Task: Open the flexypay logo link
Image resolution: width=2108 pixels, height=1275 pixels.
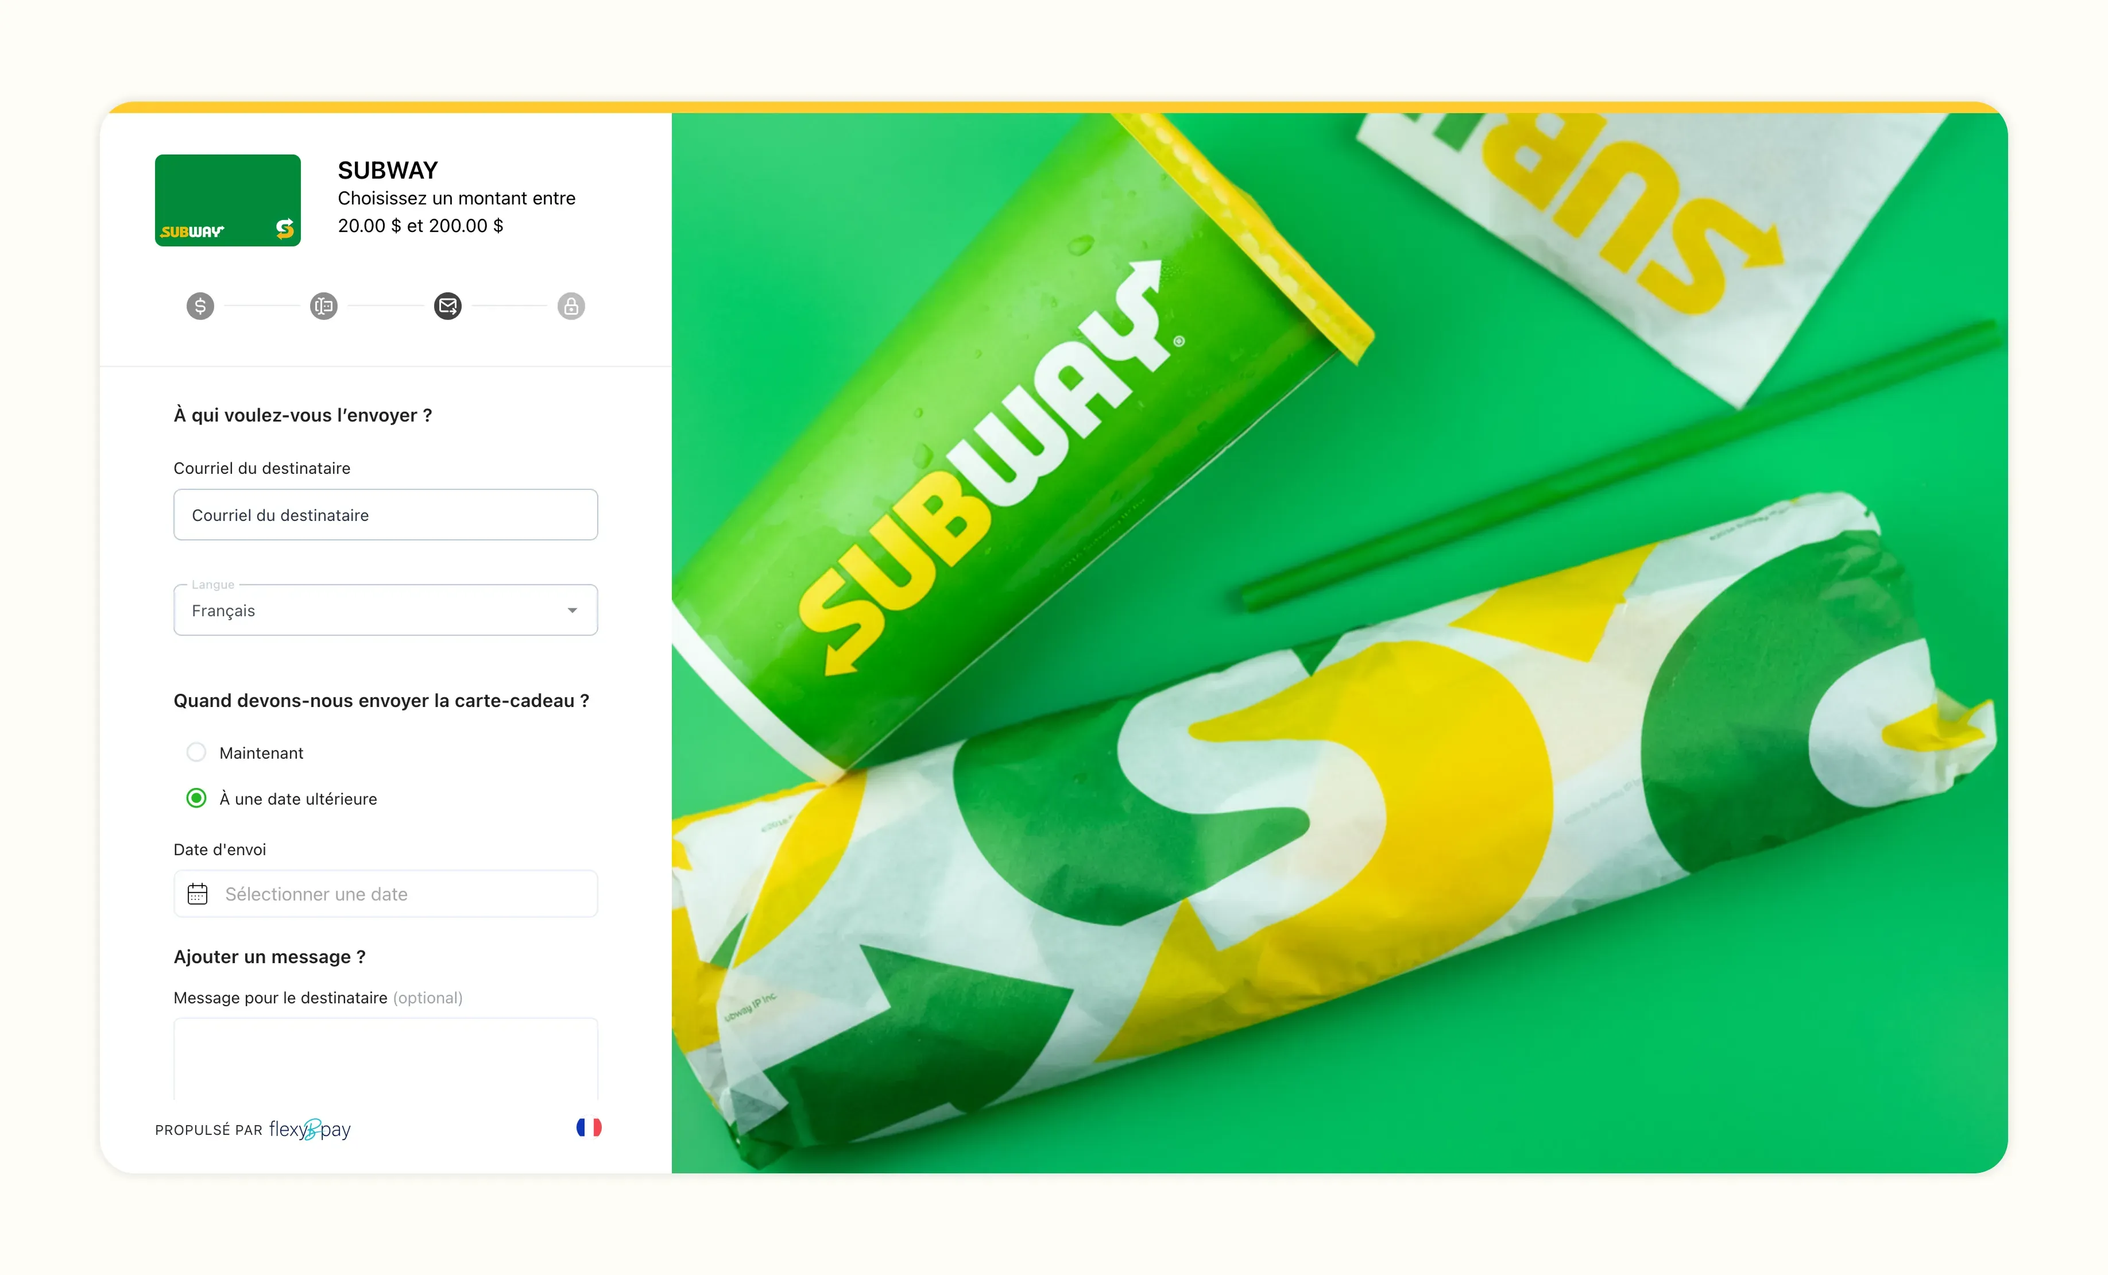Action: click(x=310, y=1129)
